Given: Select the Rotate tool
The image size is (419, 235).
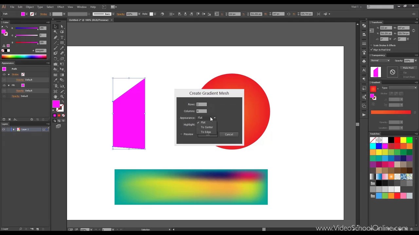Looking at the screenshot, I should 55,59.
